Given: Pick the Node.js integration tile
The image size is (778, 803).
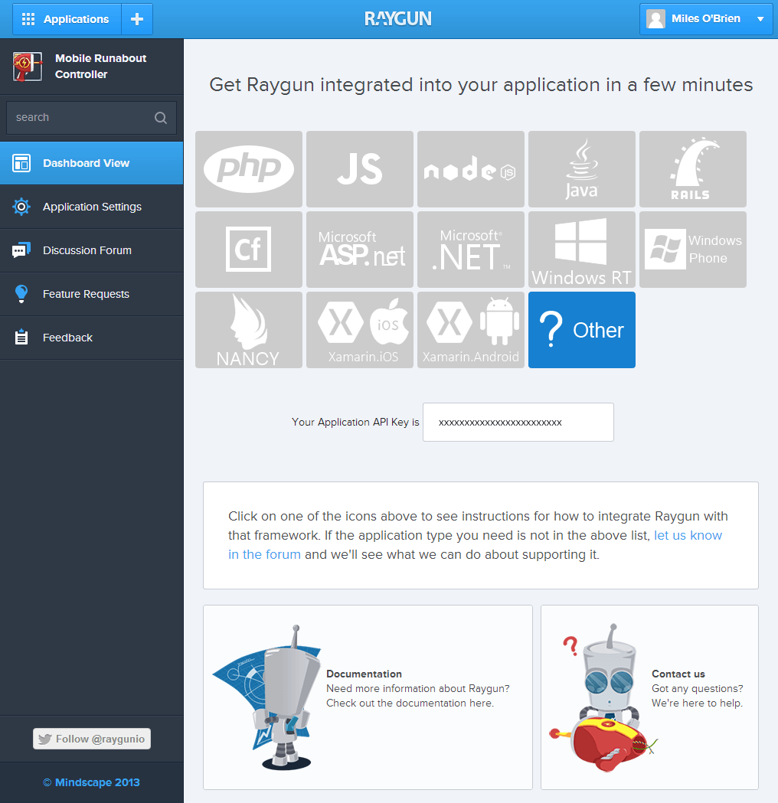Looking at the screenshot, I should [x=471, y=169].
